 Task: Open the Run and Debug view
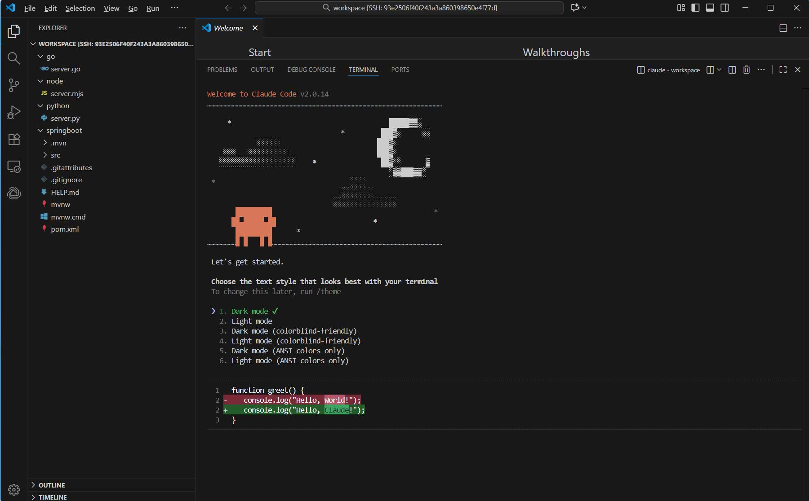pyautogui.click(x=14, y=112)
